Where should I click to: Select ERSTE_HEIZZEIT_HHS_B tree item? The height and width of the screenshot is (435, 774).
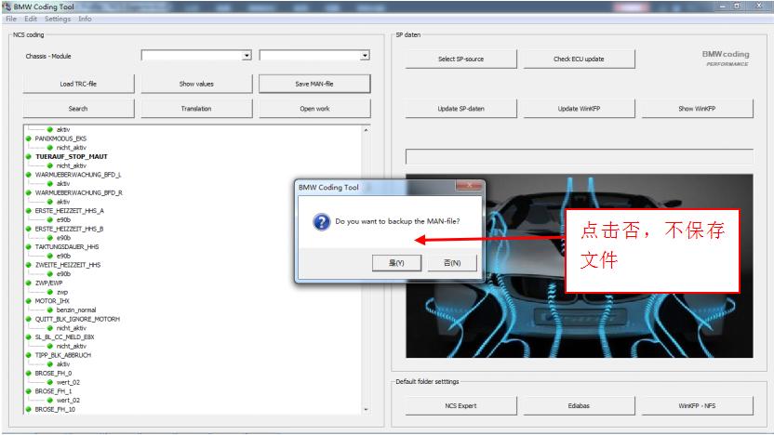coord(69,229)
